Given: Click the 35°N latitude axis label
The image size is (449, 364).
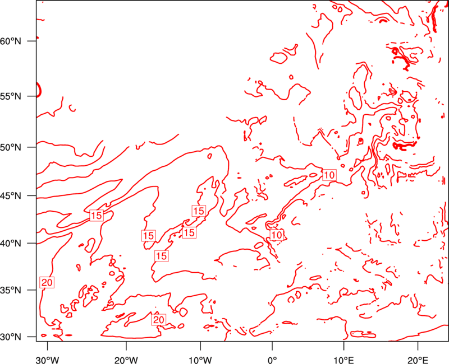Looking at the screenshot, I should click(11, 290).
